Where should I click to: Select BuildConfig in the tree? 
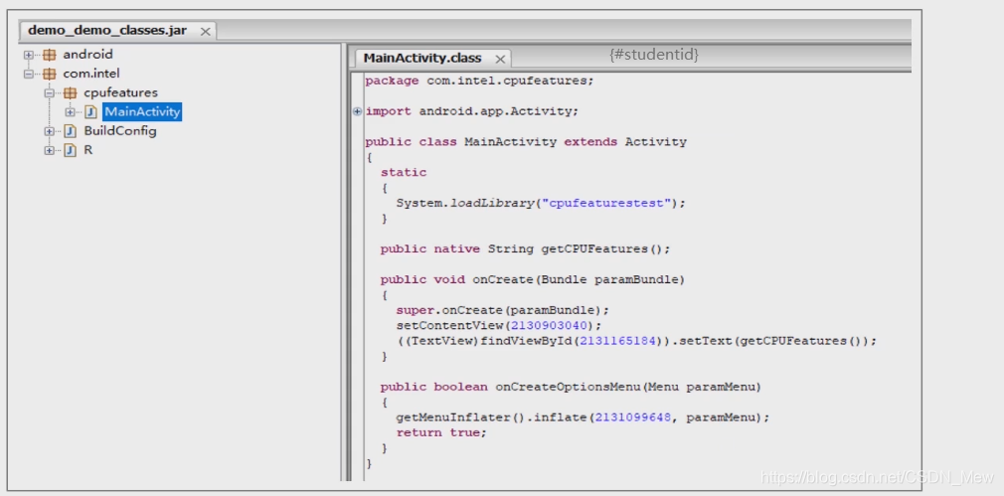click(120, 131)
